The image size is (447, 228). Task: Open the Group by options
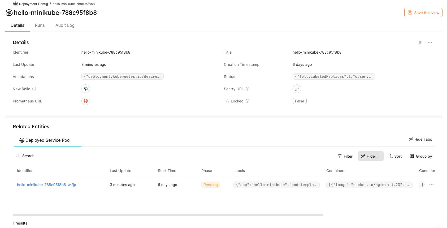[x=421, y=156]
